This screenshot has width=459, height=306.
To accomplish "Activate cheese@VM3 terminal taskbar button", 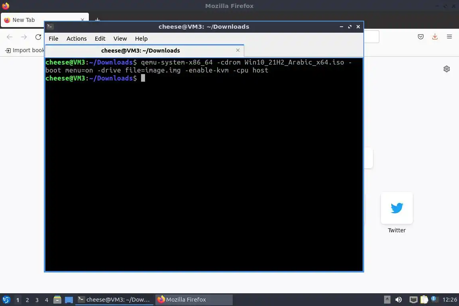I will (x=114, y=300).
